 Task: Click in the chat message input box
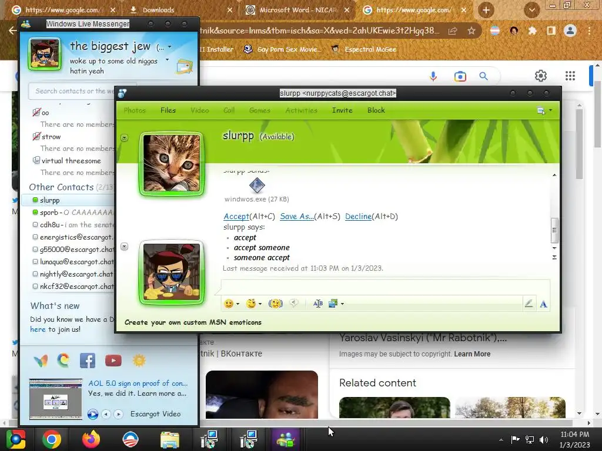(385, 287)
